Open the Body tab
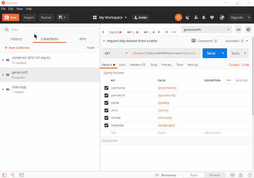The width and height of the screenshot is (254, 178). click(x=154, y=65)
